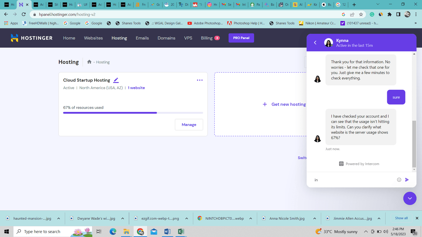Open the emoji picker in chat
This screenshot has height=237, width=422.
[x=399, y=180]
